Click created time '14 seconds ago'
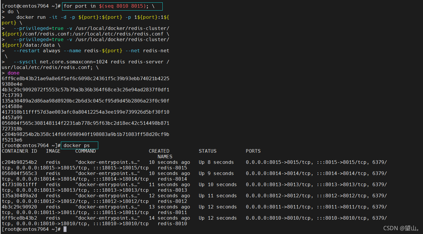Image resolution: width=423 pixels, height=234 pixels. (169, 218)
